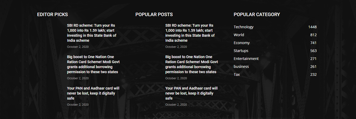Click the Popular Posts heading
The height and width of the screenshot is (119, 356).
[x=154, y=15]
